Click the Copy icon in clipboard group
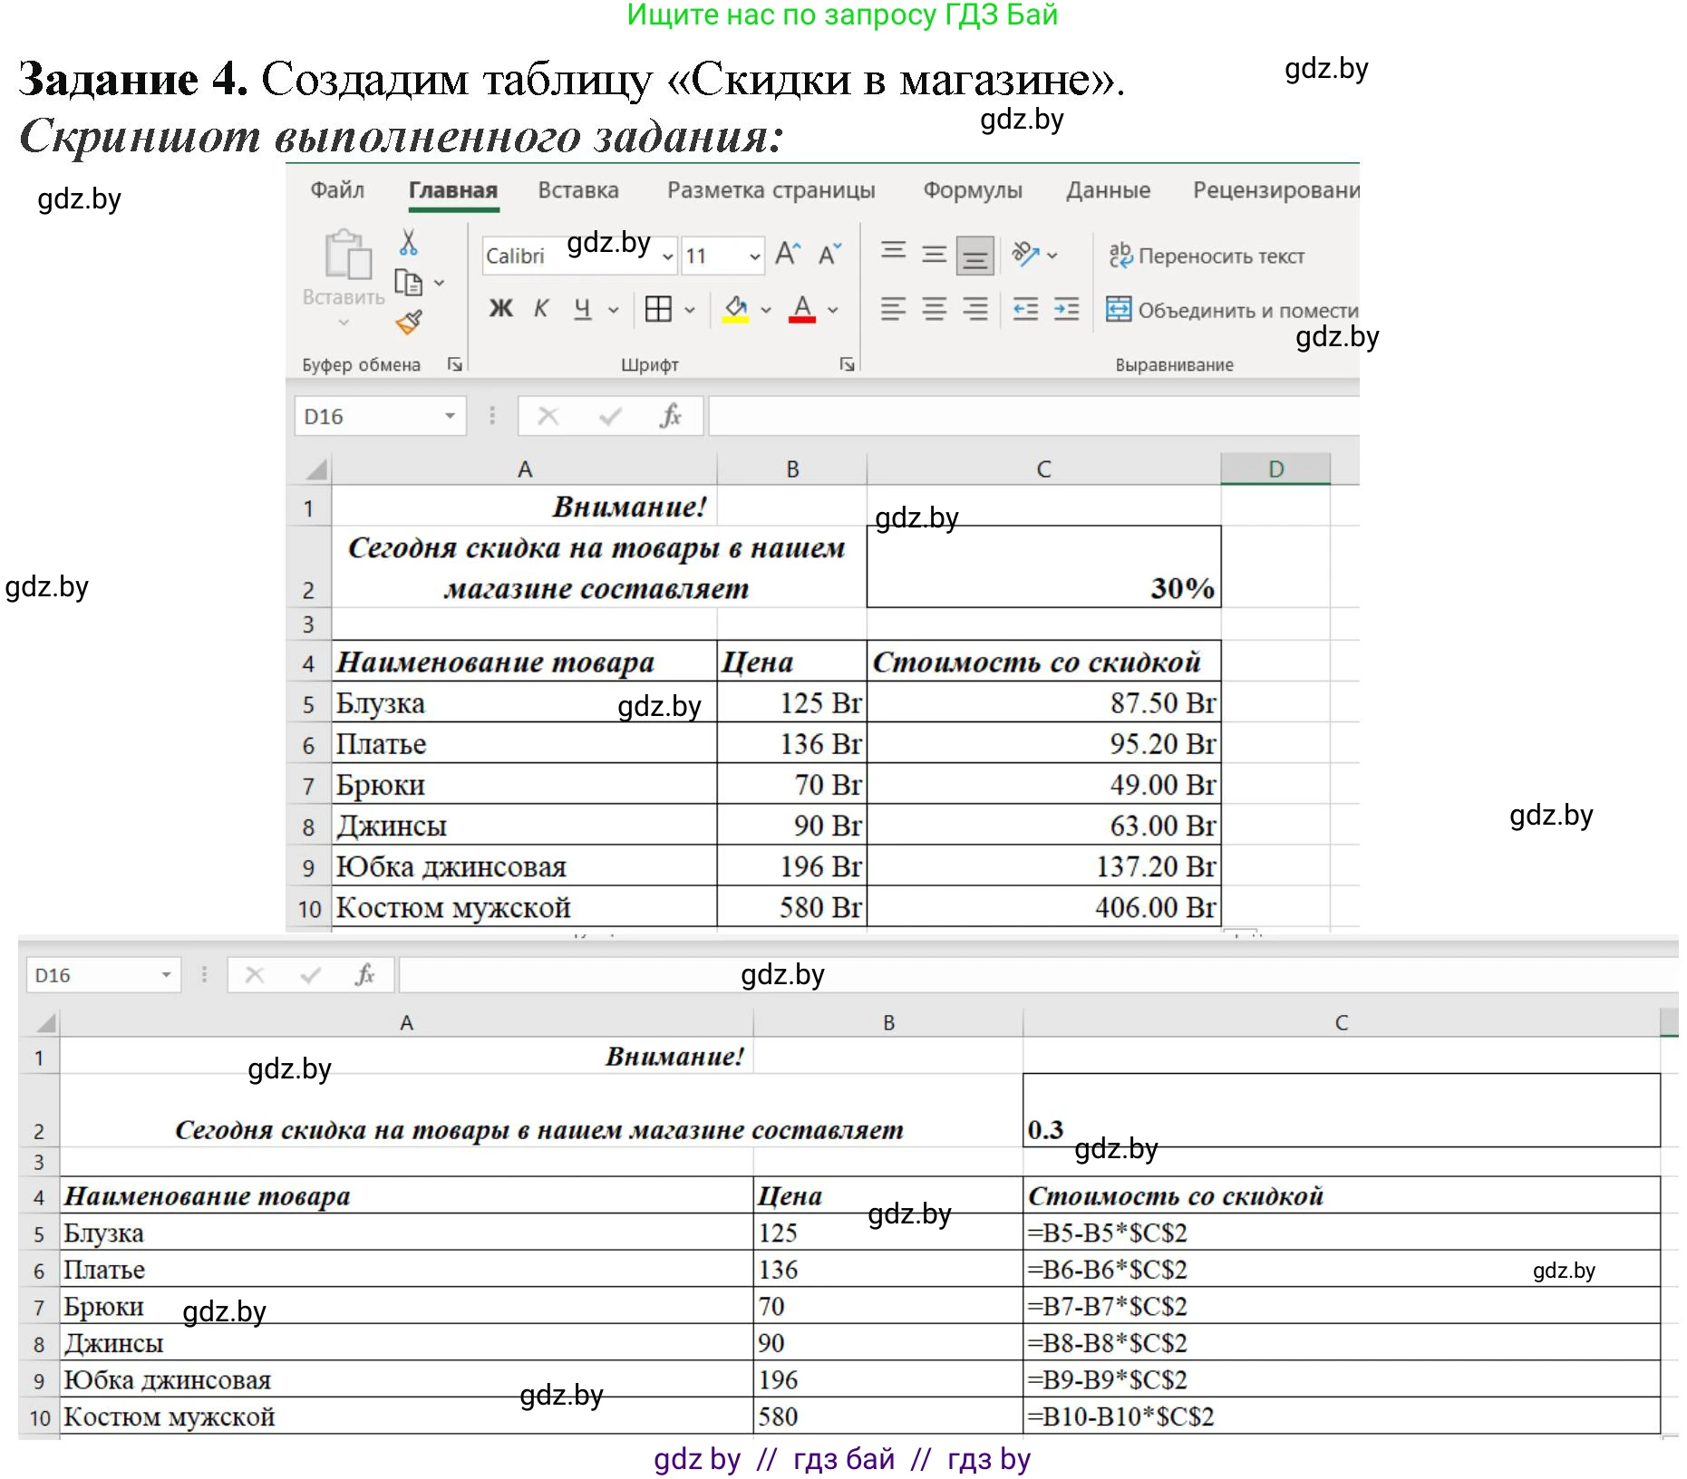This screenshot has width=1687, height=1479. click(x=408, y=282)
